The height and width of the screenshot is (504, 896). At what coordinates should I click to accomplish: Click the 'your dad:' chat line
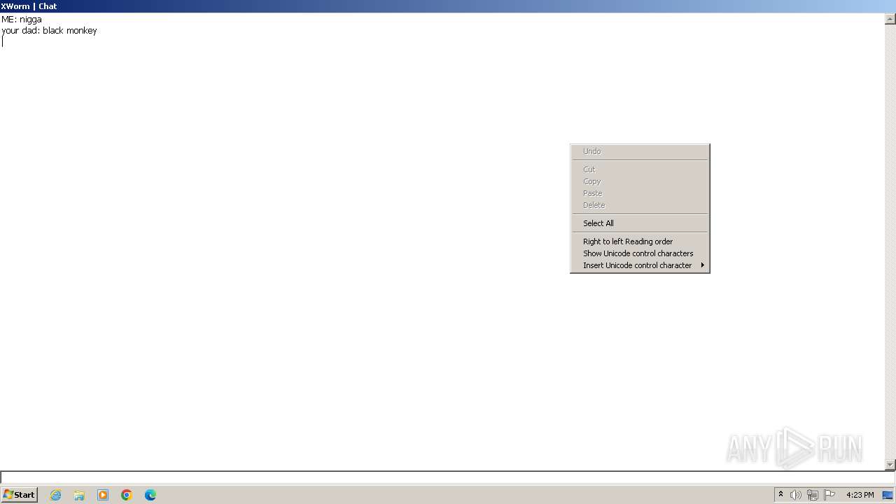(x=49, y=31)
